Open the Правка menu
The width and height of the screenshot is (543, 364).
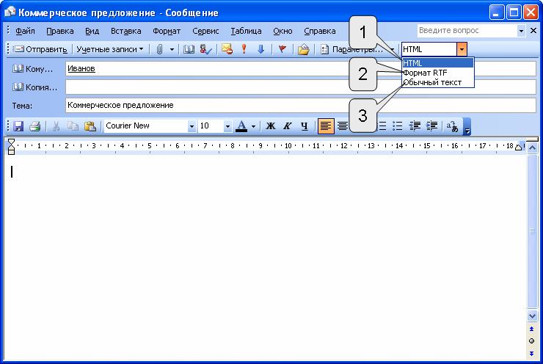point(60,31)
